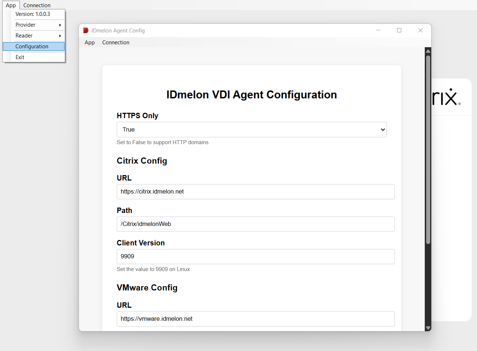
Task: Click the scrollbar down arrow
Action: [x=428, y=328]
